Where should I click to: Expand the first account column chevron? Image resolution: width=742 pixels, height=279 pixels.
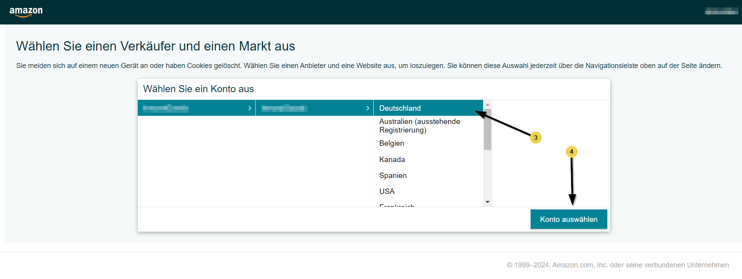coord(250,108)
